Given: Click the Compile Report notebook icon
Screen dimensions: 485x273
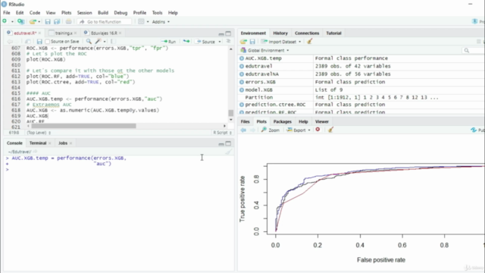Looking at the screenshot, I should (113, 42).
